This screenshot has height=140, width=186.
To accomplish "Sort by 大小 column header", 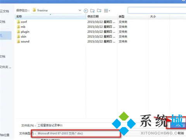I will (x=159, y=17).
